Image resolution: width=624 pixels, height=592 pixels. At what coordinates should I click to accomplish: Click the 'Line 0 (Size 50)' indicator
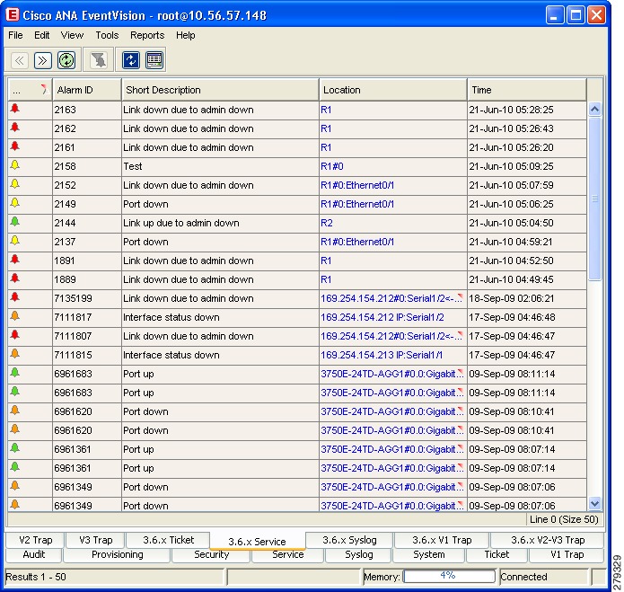pos(564,519)
